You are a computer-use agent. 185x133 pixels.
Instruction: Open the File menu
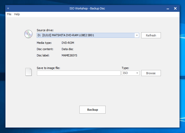pyautogui.click(x=9, y=14)
